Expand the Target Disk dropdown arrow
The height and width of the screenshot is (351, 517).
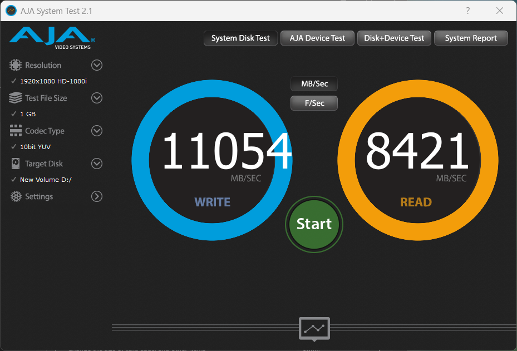tap(97, 164)
